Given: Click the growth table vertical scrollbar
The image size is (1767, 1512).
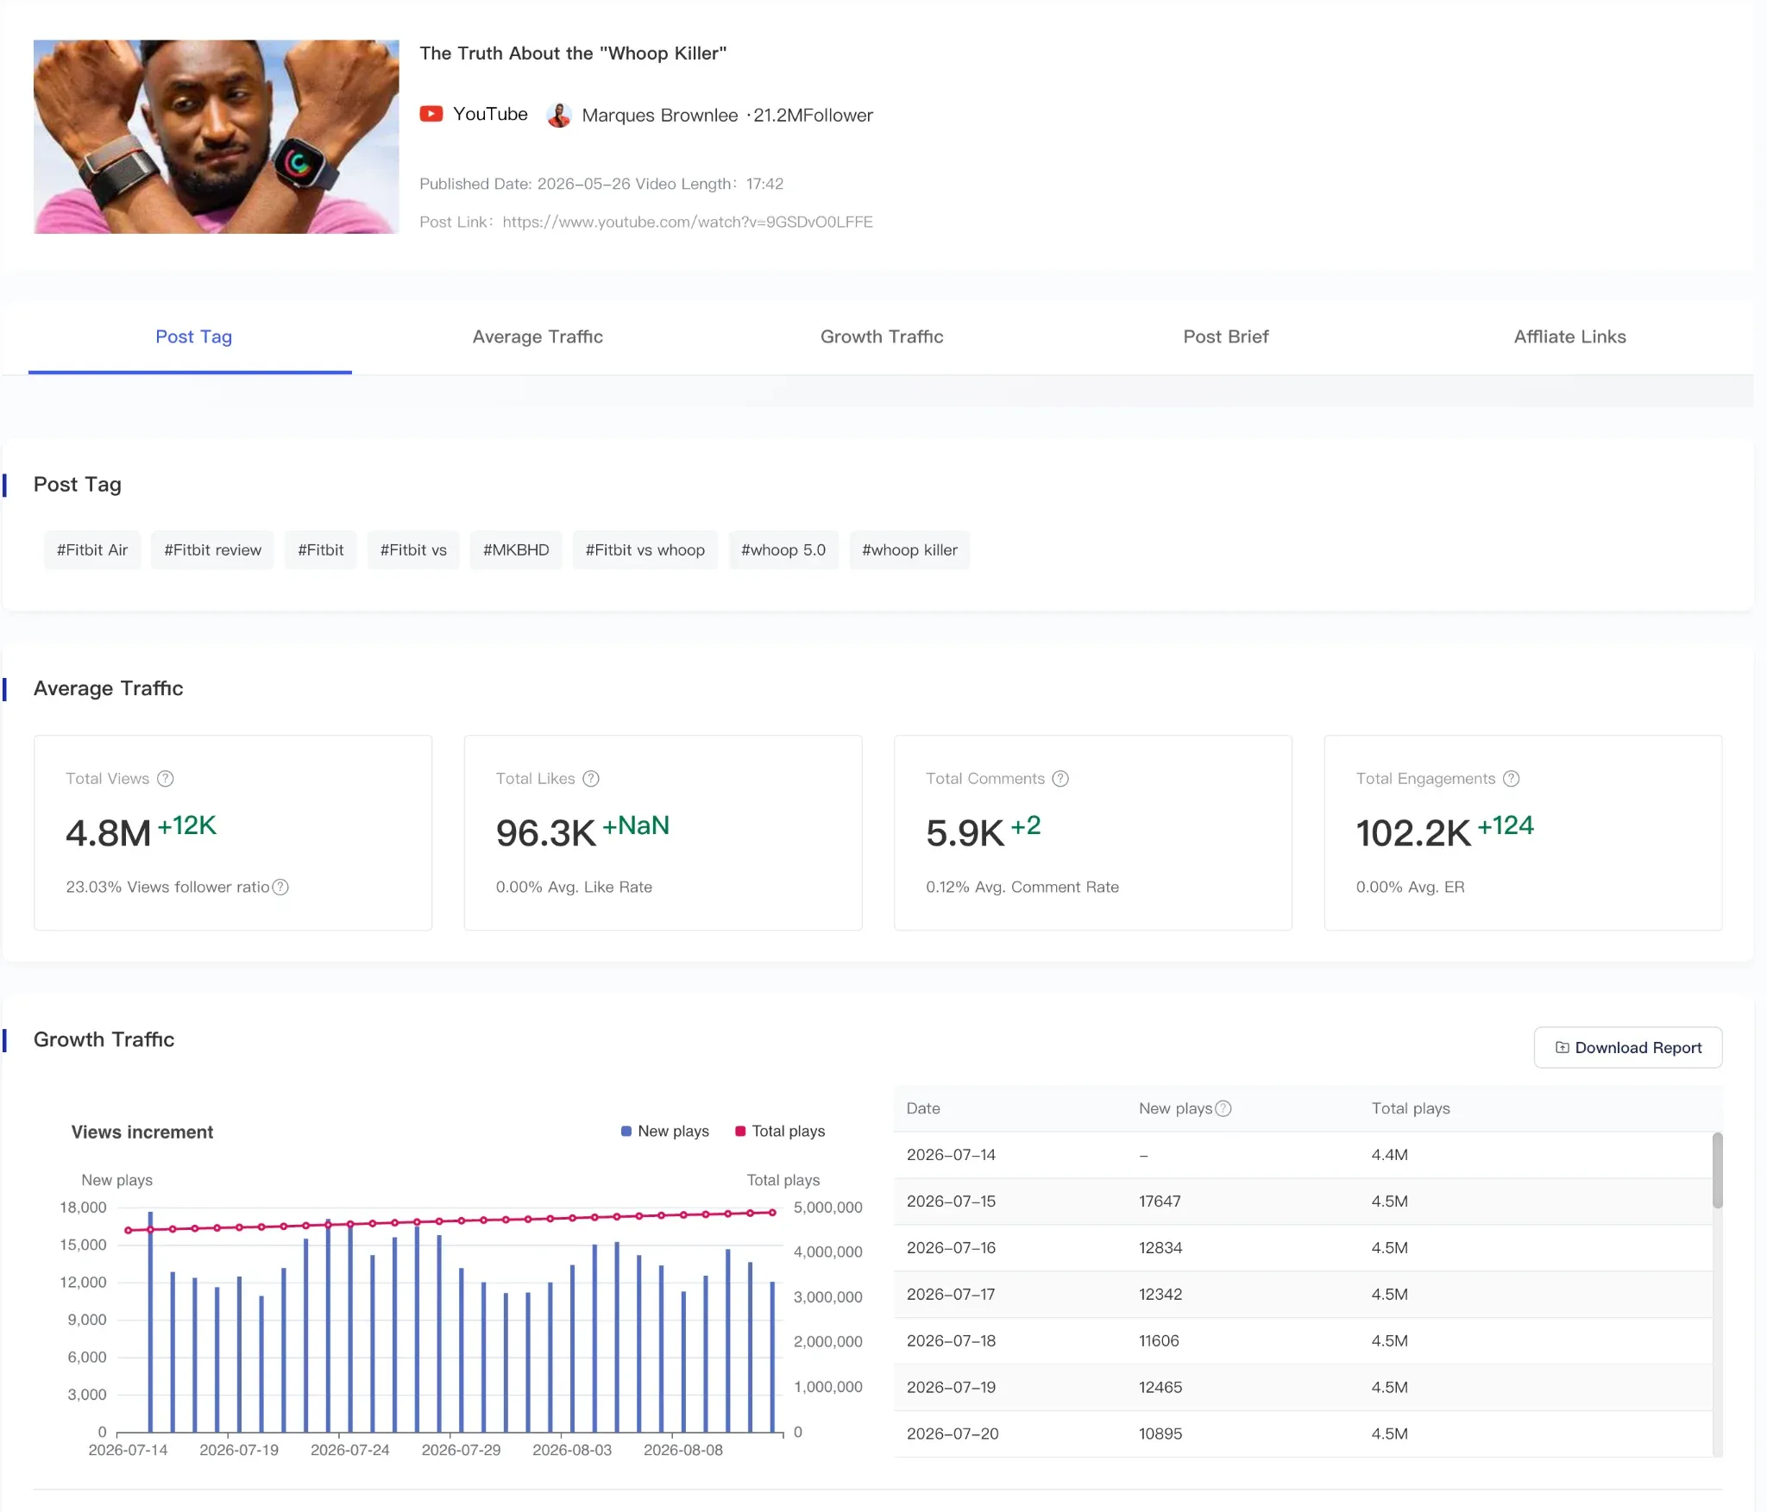Looking at the screenshot, I should point(1717,1170).
